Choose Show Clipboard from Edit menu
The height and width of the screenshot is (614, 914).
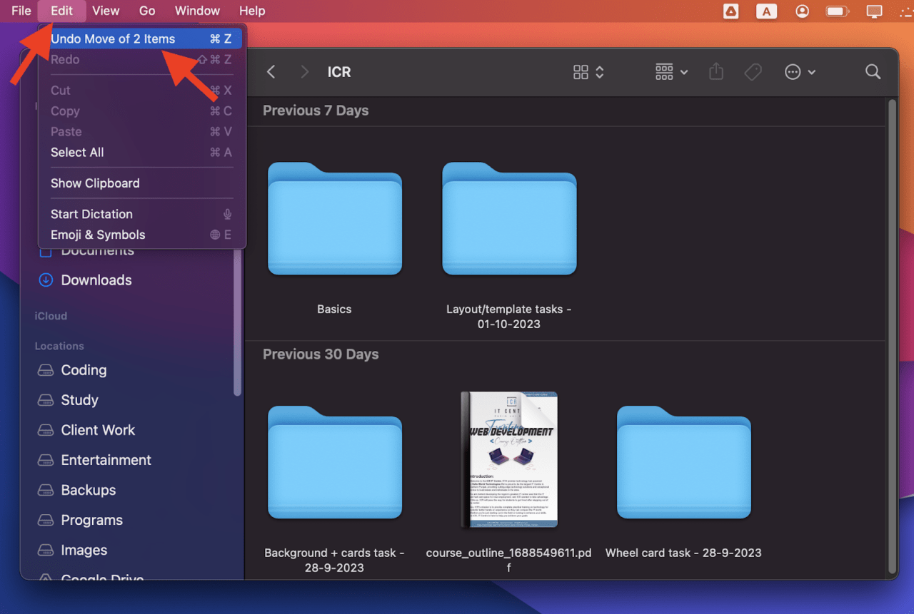pyautogui.click(x=95, y=183)
